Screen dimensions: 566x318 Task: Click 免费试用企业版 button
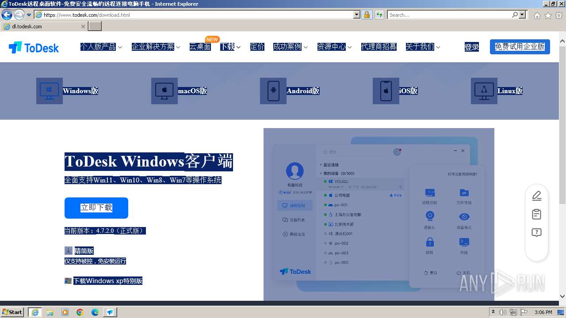(x=520, y=47)
